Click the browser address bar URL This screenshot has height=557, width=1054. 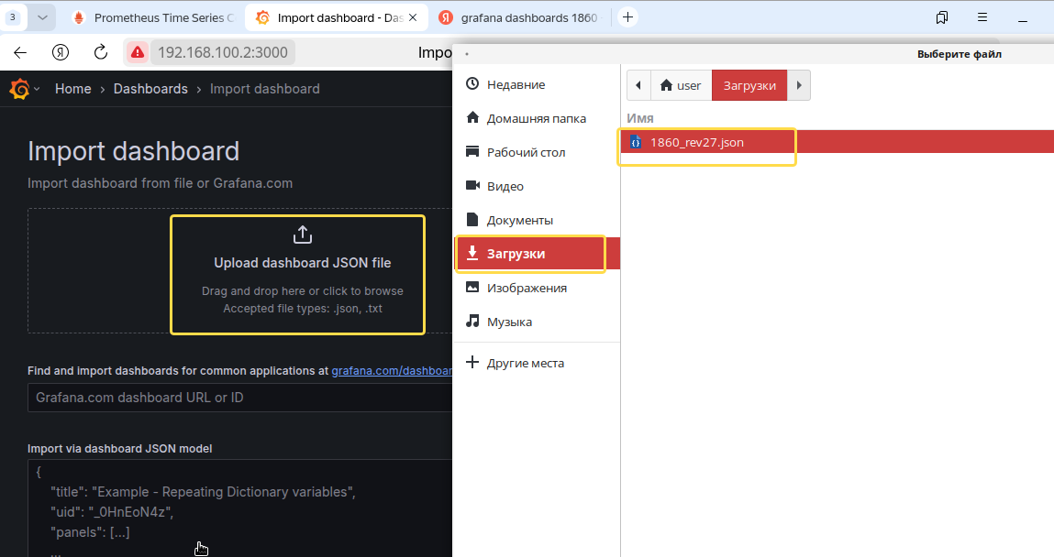tap(223, 52)
